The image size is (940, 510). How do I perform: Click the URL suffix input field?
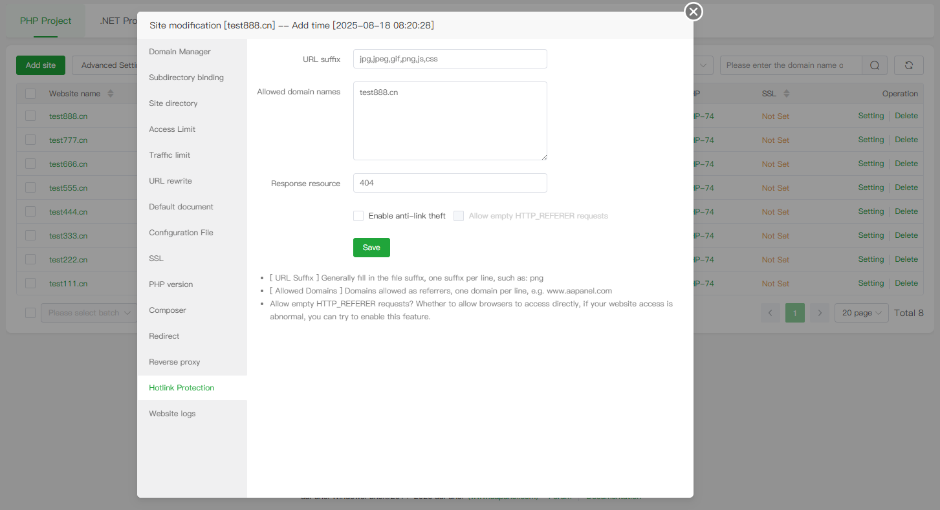pos(450,59)
